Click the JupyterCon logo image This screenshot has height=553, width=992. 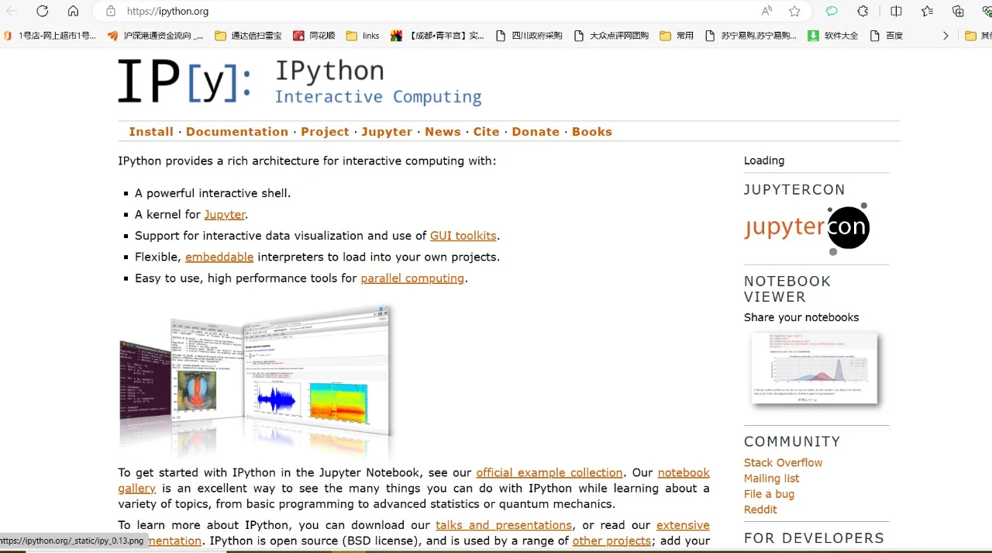807,228
